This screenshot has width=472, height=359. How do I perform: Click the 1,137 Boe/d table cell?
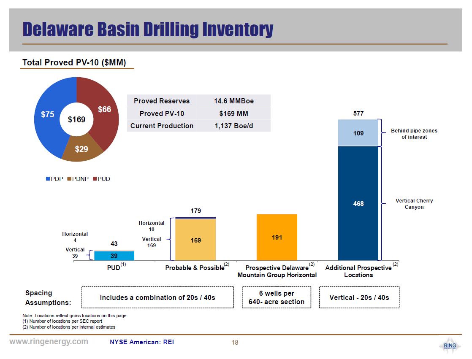click(234, 126)
